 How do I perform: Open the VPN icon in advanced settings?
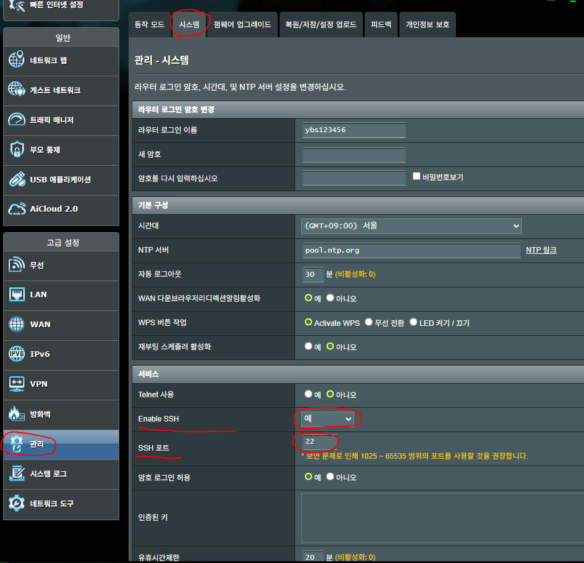[17, 384]
